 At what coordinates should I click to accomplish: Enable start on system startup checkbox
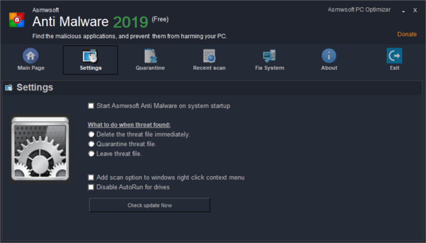coord(91,106)
